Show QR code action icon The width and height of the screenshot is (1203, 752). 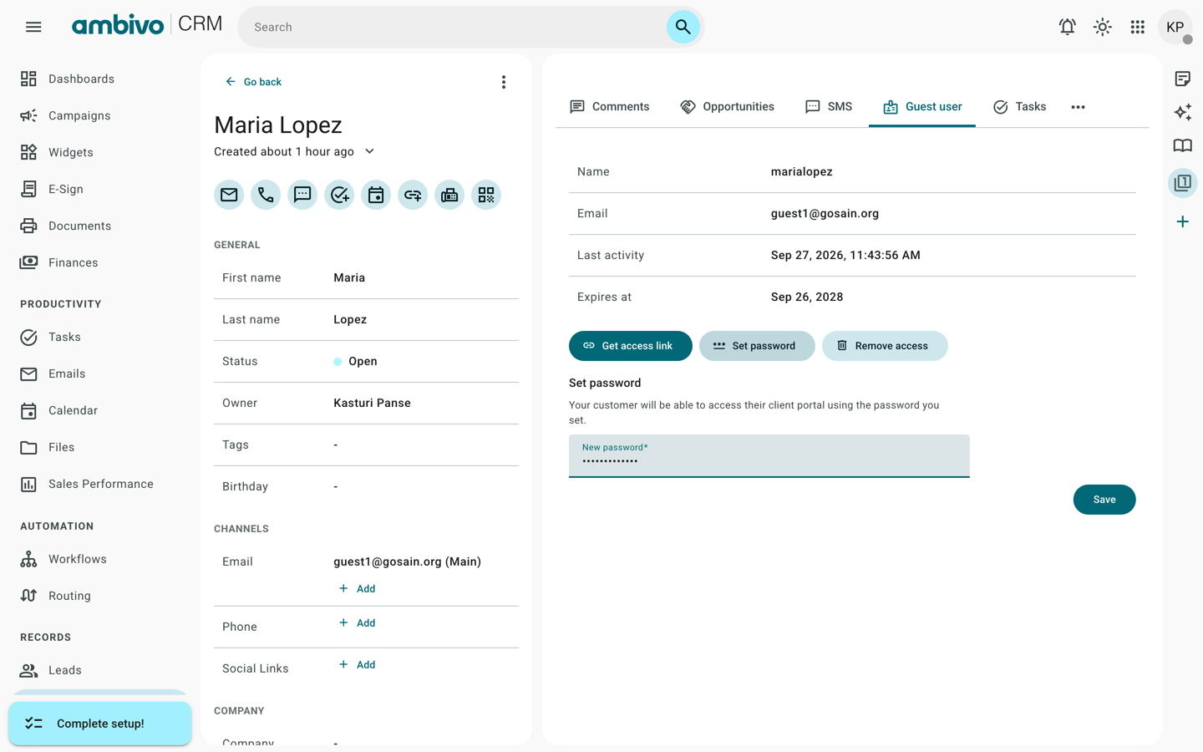point(486,195)
